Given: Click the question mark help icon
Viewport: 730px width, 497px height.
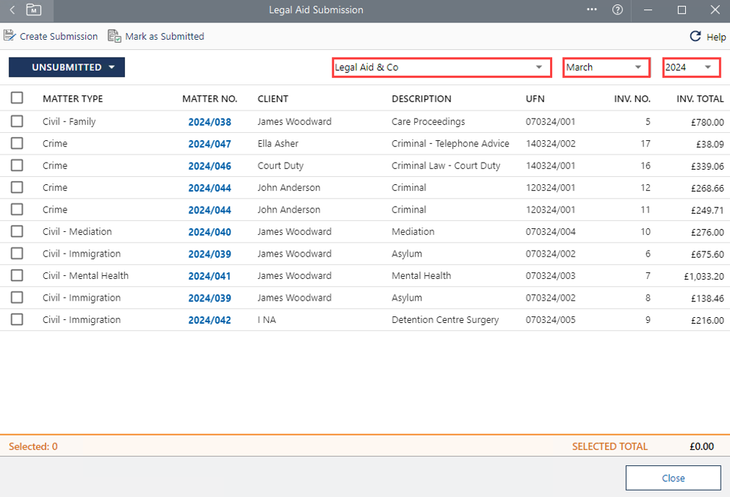Looking at the screenshot, I should pos(617,10).
